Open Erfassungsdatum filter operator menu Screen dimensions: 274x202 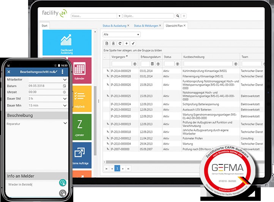(x=158, y=64)
